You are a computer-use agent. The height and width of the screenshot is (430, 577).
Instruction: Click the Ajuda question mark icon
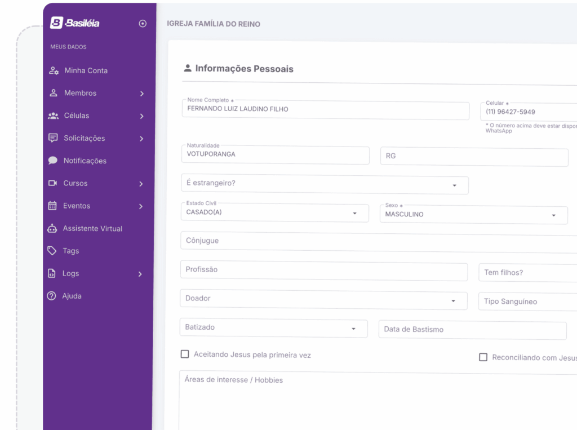[x=52, y=296]
